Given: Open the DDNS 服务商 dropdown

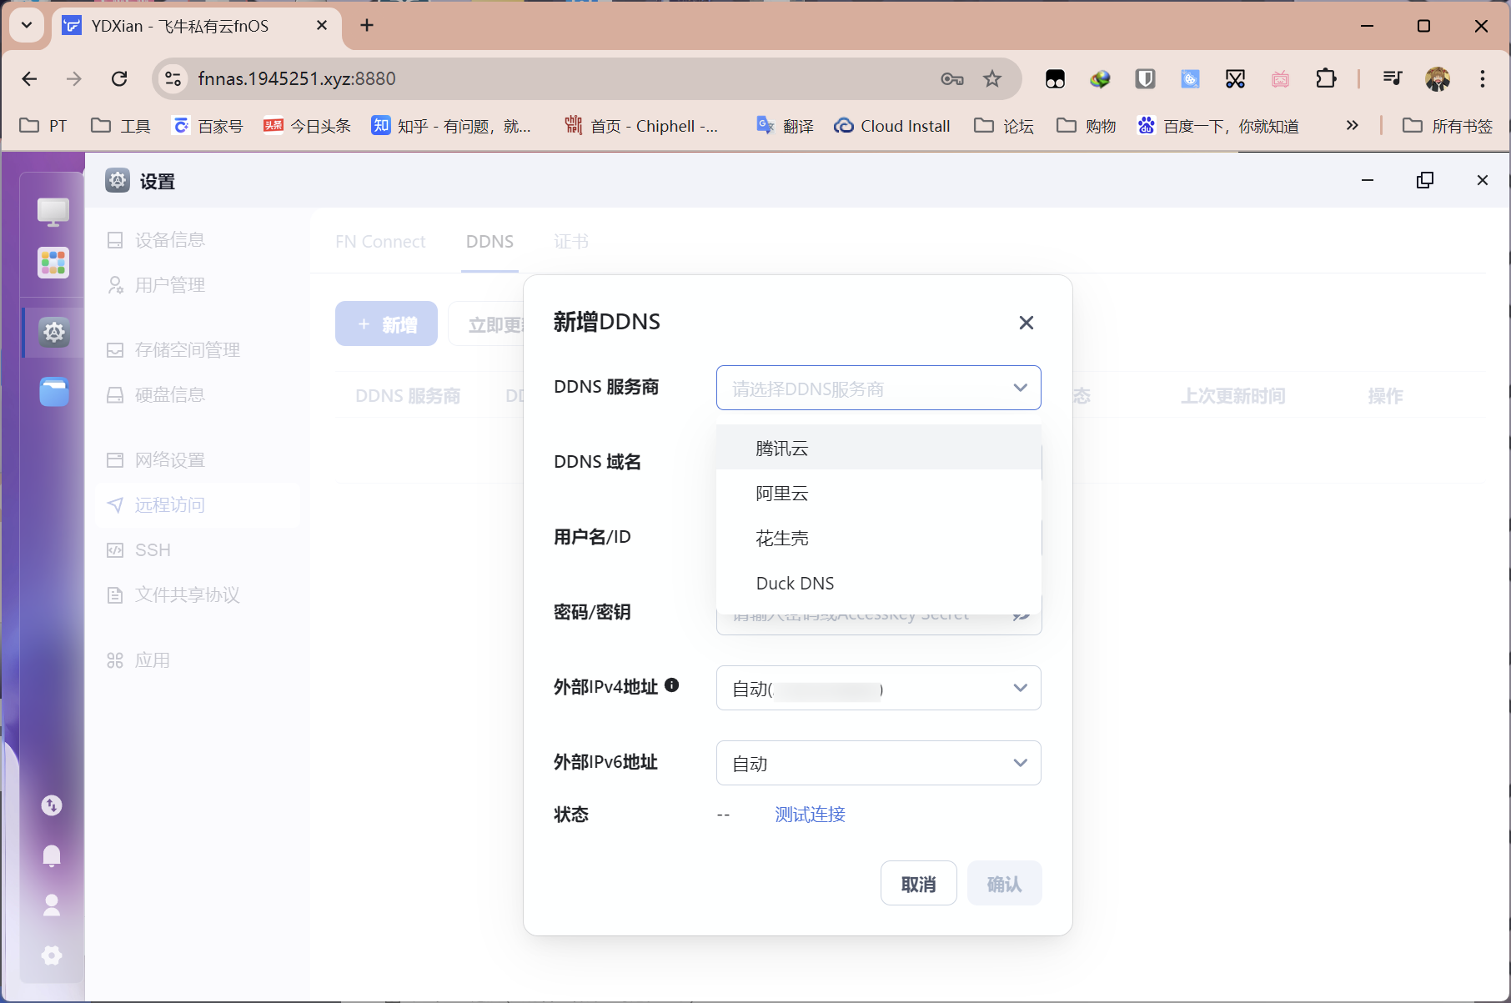Looking at the screenshot, I should tap(878, 388).
